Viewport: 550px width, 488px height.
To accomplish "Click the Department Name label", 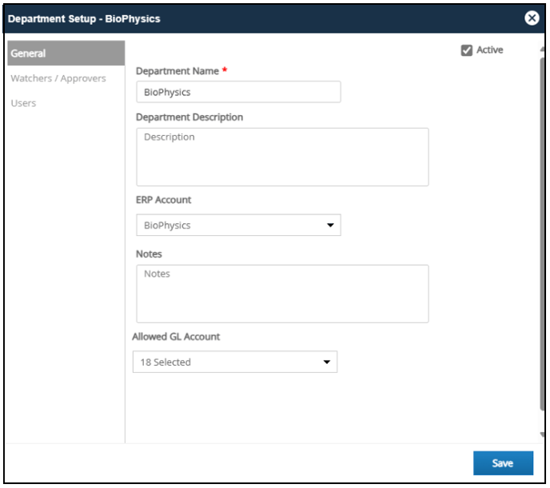I will [x=177, y=71].
